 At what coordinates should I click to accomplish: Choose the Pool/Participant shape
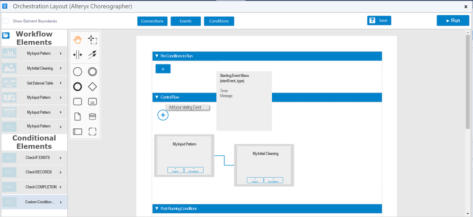[78, 132]
